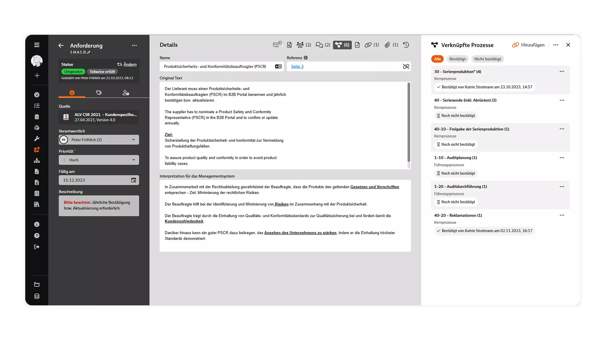Screen dimensions: 605x340
Task: Click the Hinzufügen button in Verknüpfte Prozesse
Action: click(x=528, y=45)
